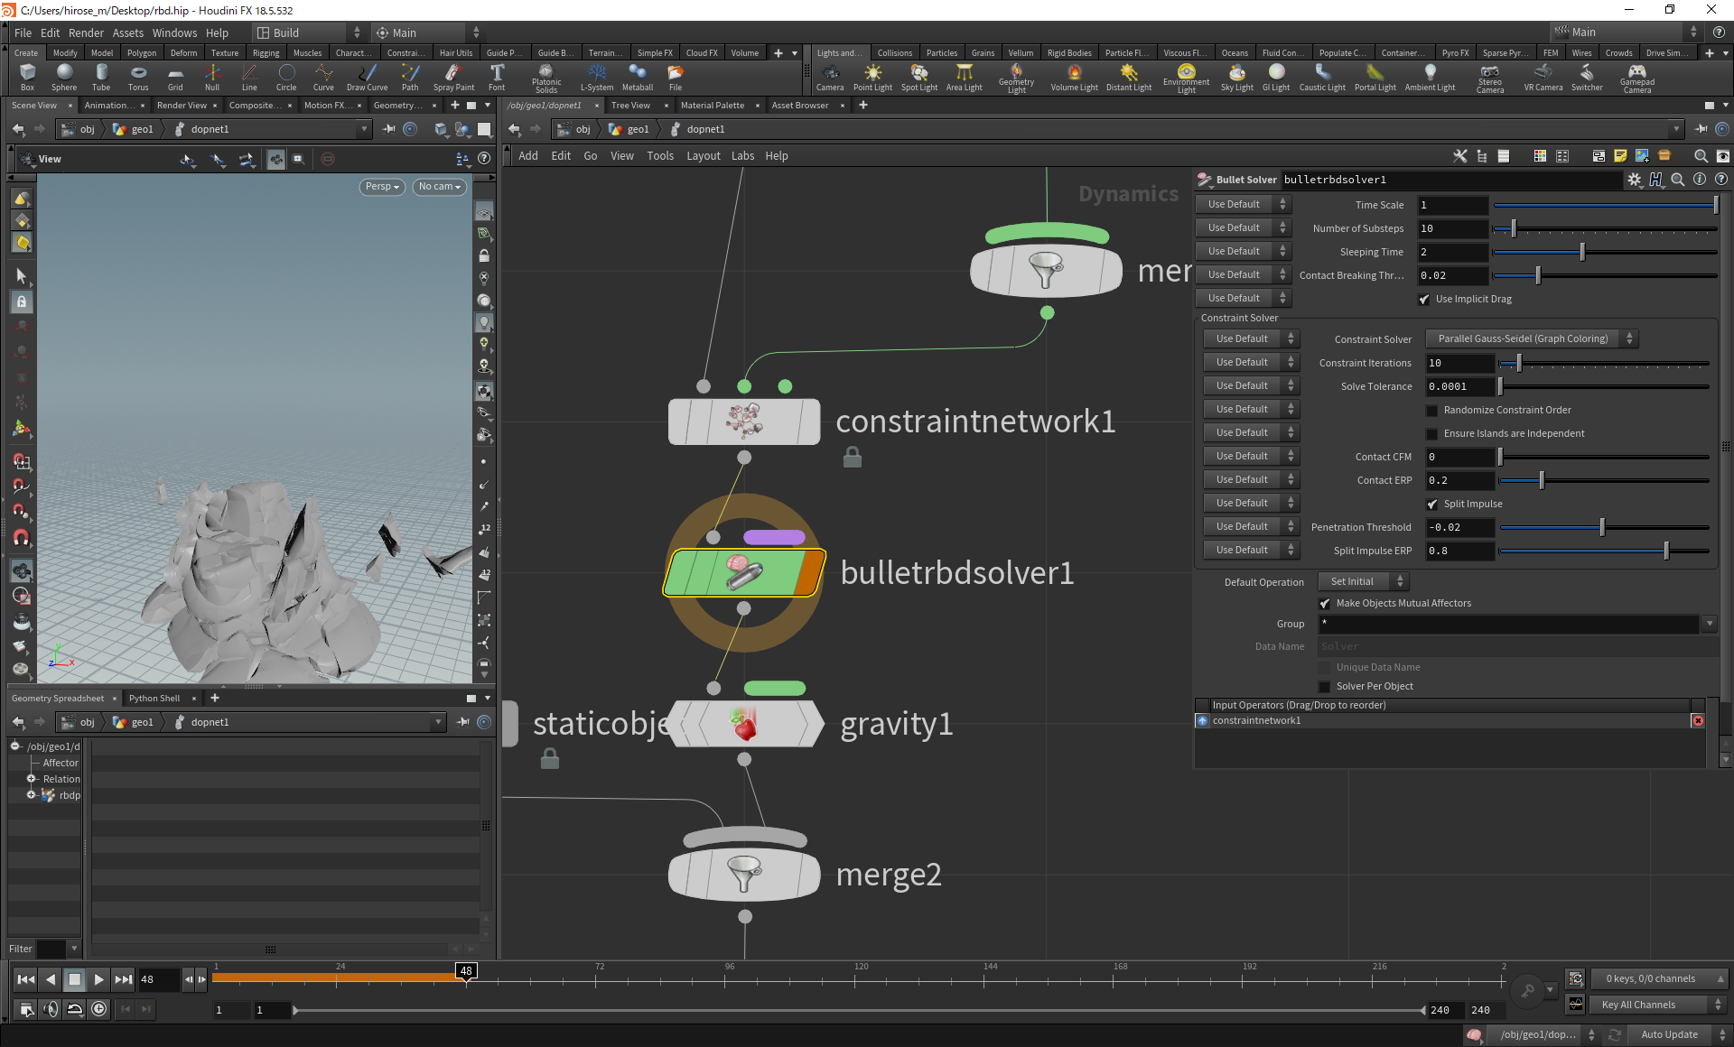1734x1047 pixels.
Task: Enable Randomize Constraint Order
Action: pos(1431,411)
